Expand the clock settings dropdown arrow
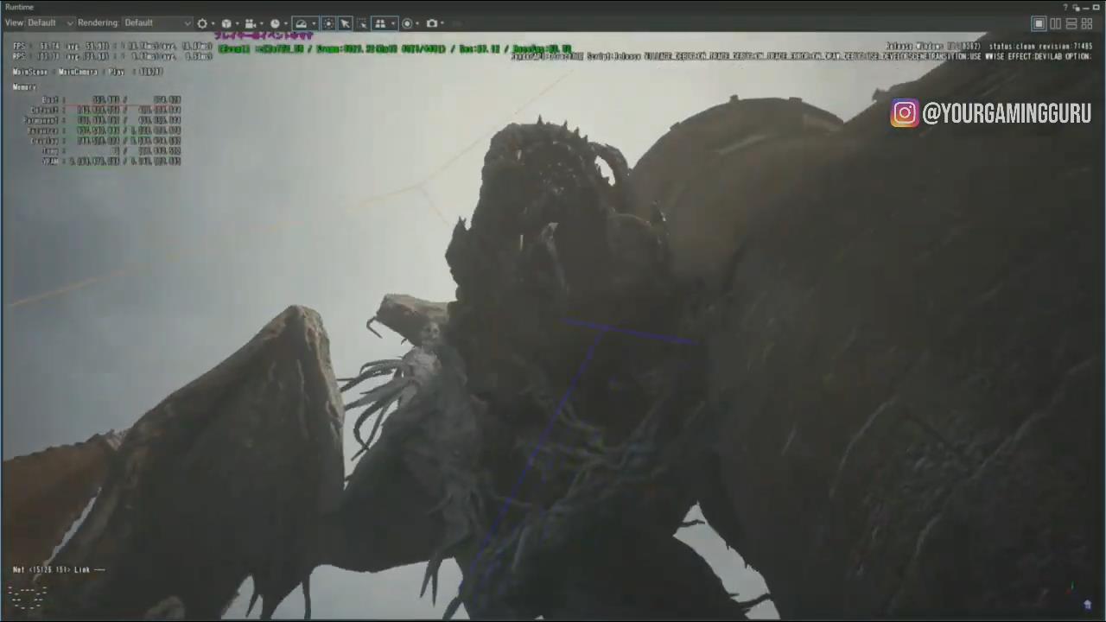The width and height of the screenshot is (1106, 622). coord(285,23)
